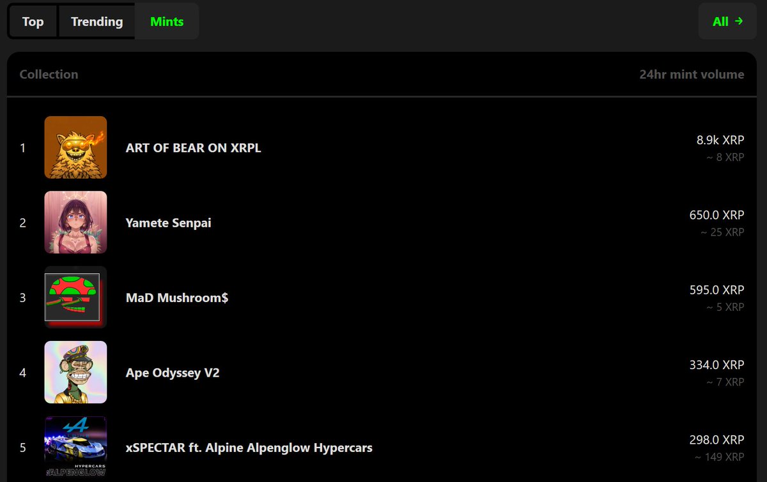Click the ~ 149 XRP average price
Image resolution: width=767 pixels, height=482 pixels.
click(x=720, y=457)
